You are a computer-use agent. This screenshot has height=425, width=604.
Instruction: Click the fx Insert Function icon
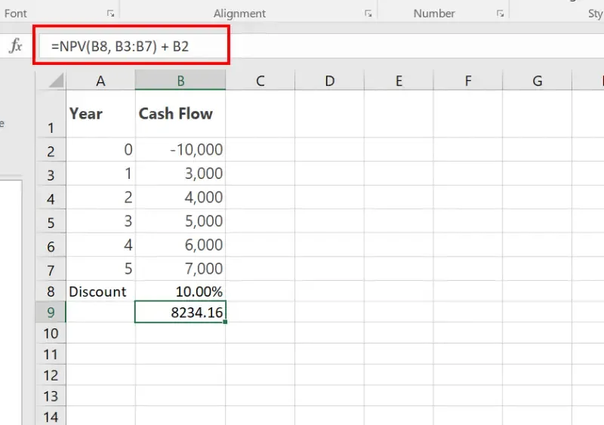15,45
